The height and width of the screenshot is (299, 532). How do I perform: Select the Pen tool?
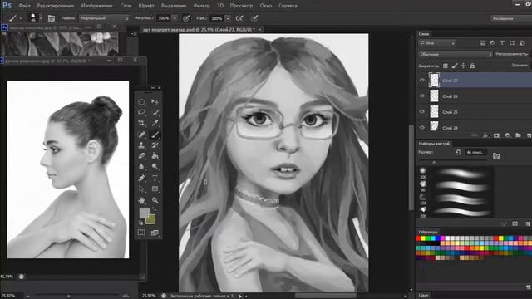click(142, 178)
